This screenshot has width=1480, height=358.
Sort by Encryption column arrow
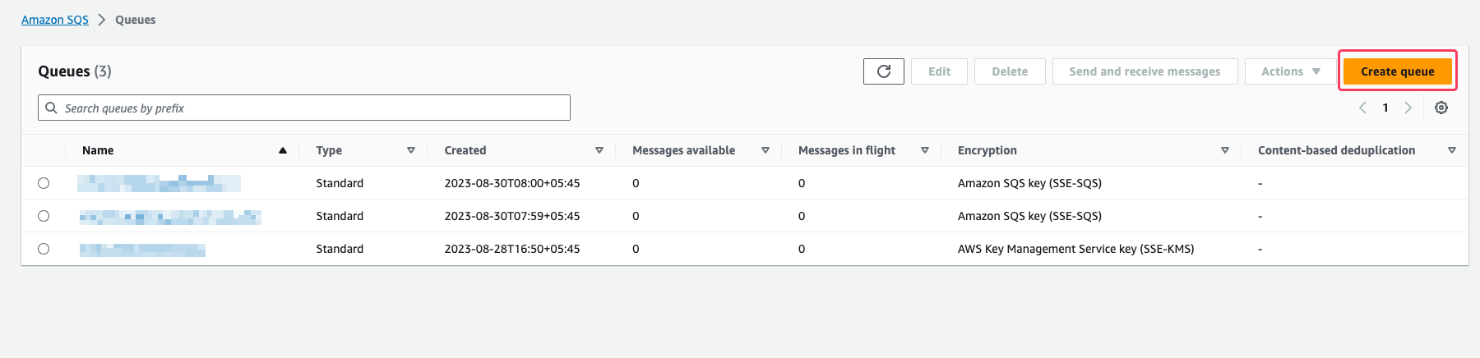1225,150
